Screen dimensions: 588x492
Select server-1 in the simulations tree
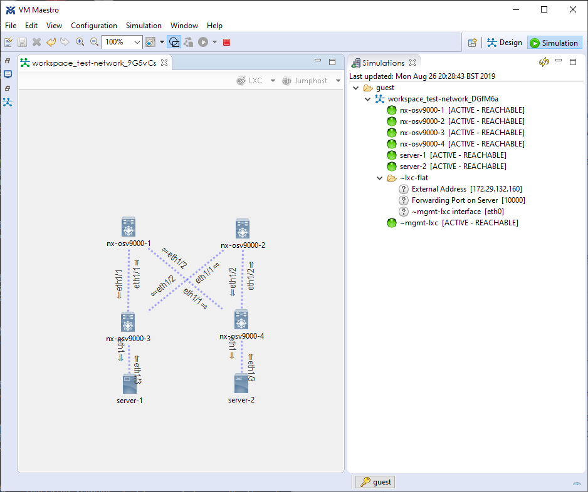pos(446,155)
